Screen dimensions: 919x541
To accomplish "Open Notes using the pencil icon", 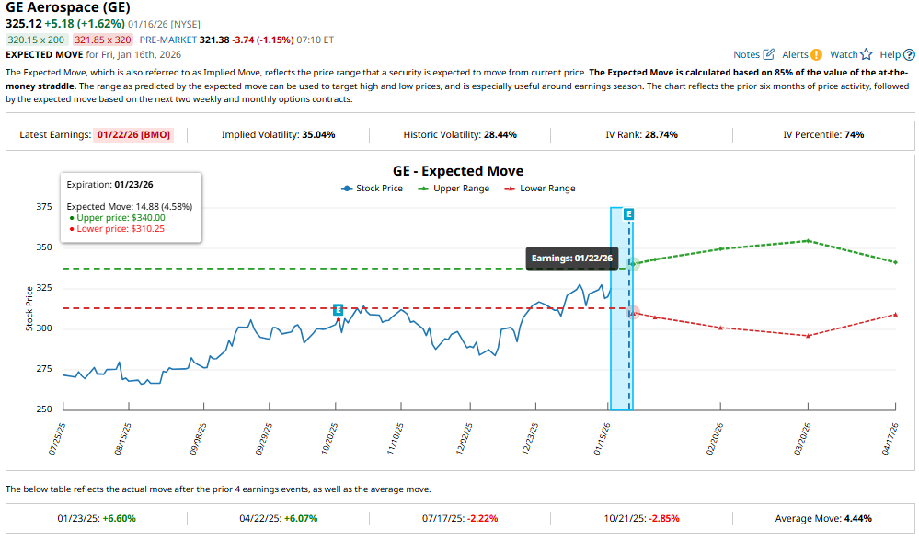I will [769, 54].
